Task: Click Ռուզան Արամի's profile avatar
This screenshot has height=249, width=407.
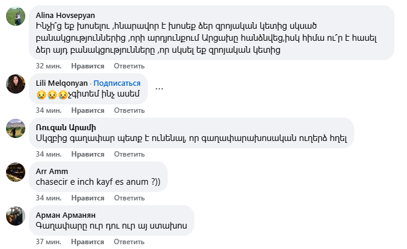Action: click(16, 128)
